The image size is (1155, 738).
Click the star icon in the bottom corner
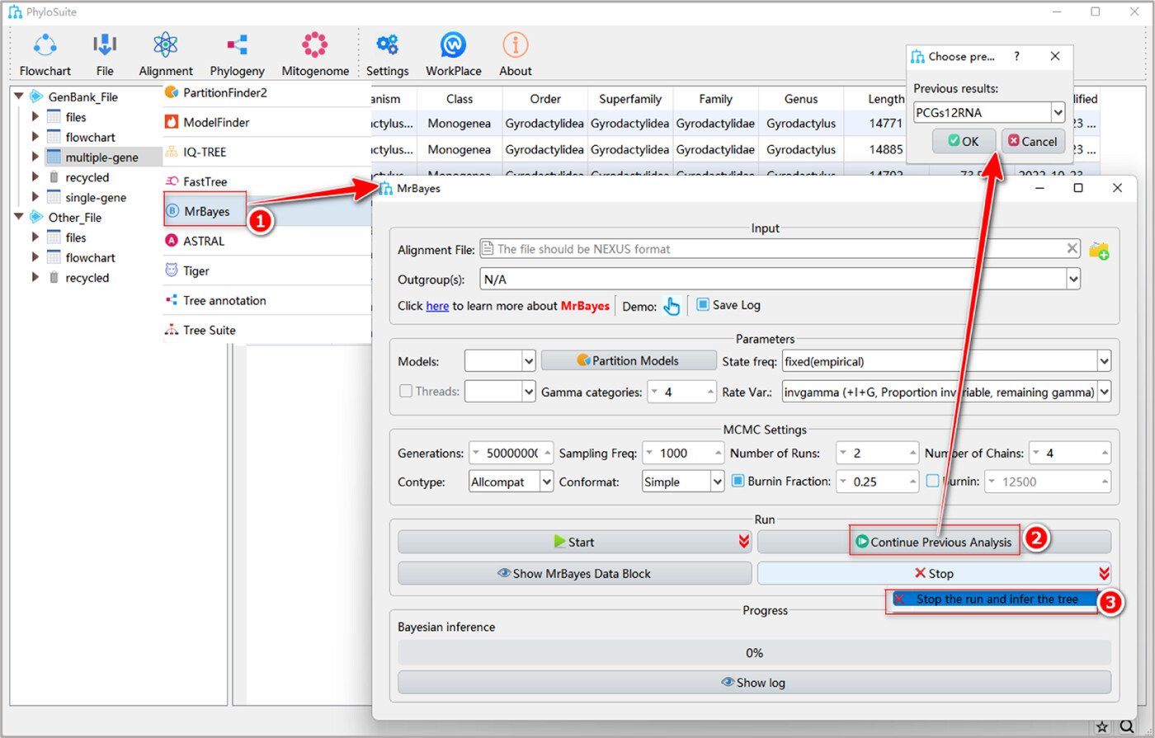(x=1102, y=726)
